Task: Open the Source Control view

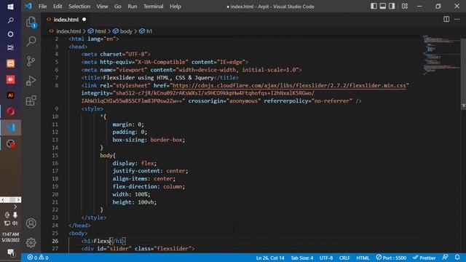Action: (x=31, y=61)
